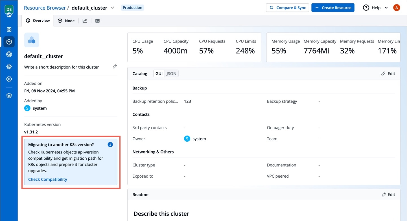Click the Check Compatibility link
This screenshot has width=407, height=221.
(48, 179)
